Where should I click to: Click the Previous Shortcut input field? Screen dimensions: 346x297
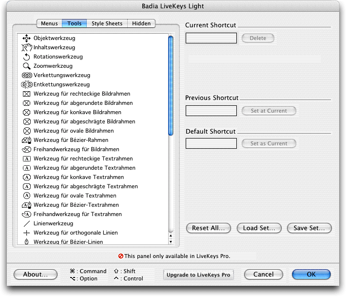[211, 111]
